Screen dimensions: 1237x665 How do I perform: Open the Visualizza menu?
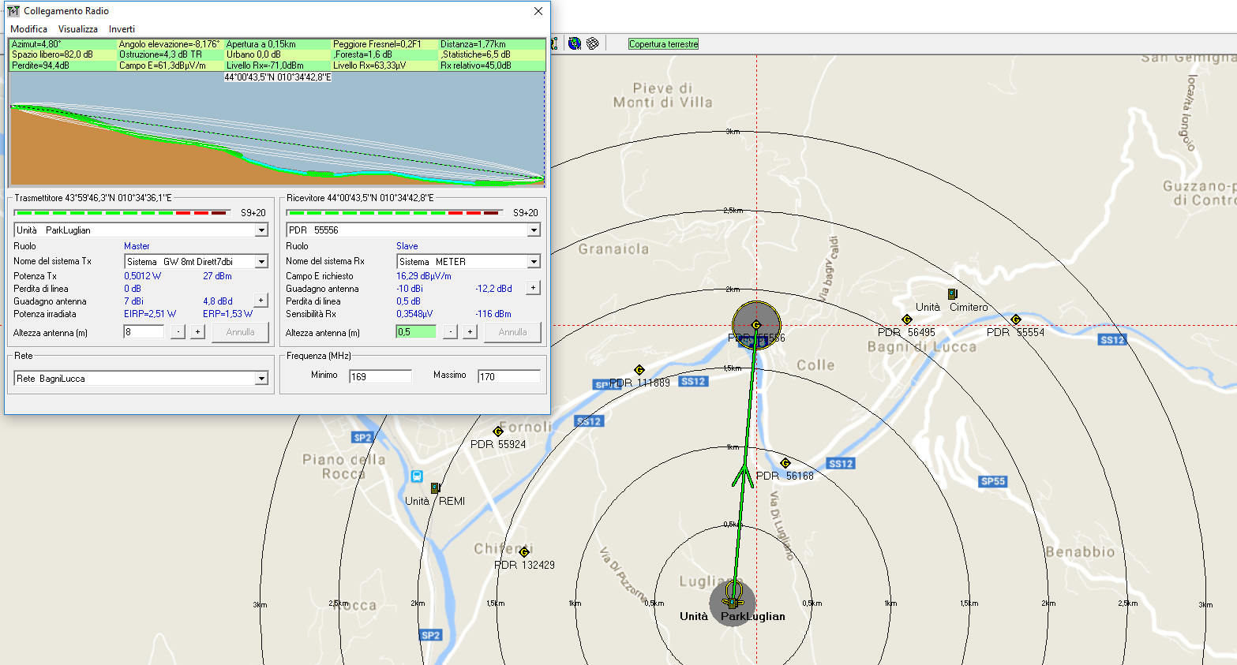click(78, 29)
